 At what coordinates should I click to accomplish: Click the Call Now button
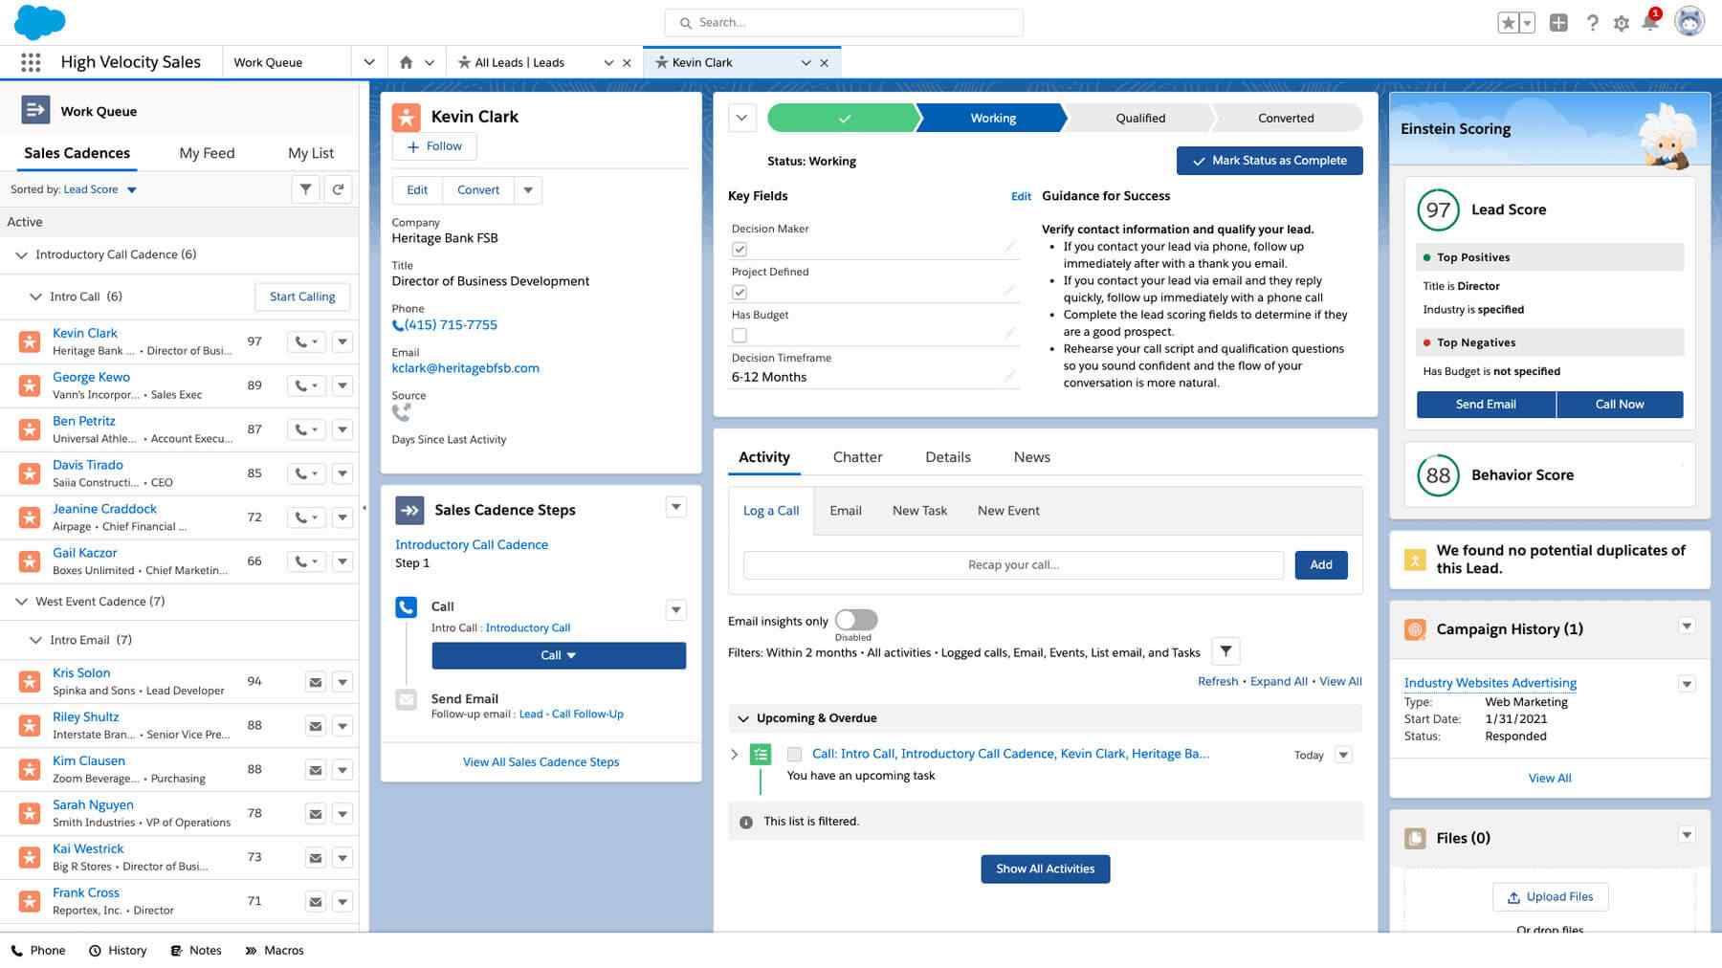1620,405
